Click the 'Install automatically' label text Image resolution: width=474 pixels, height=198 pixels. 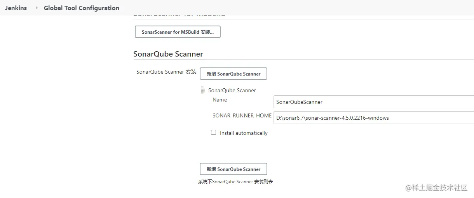[x=244, y=133]
